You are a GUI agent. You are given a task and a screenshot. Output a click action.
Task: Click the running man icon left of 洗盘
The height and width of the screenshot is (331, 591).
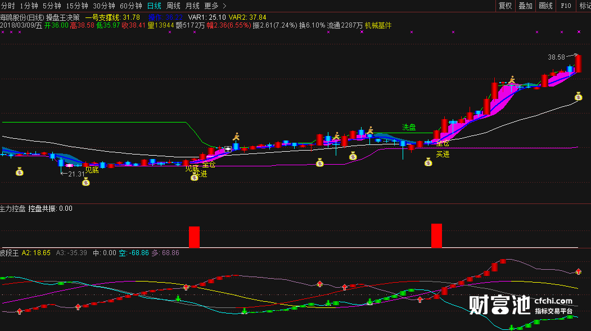[370, 131]
